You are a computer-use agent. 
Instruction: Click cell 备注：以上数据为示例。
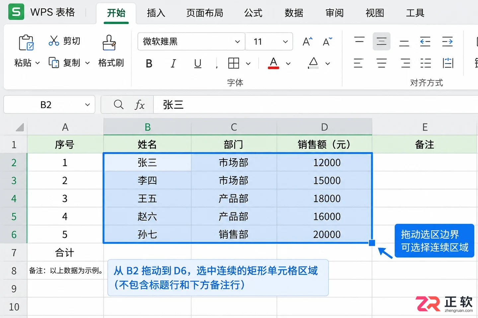point(65,270)
